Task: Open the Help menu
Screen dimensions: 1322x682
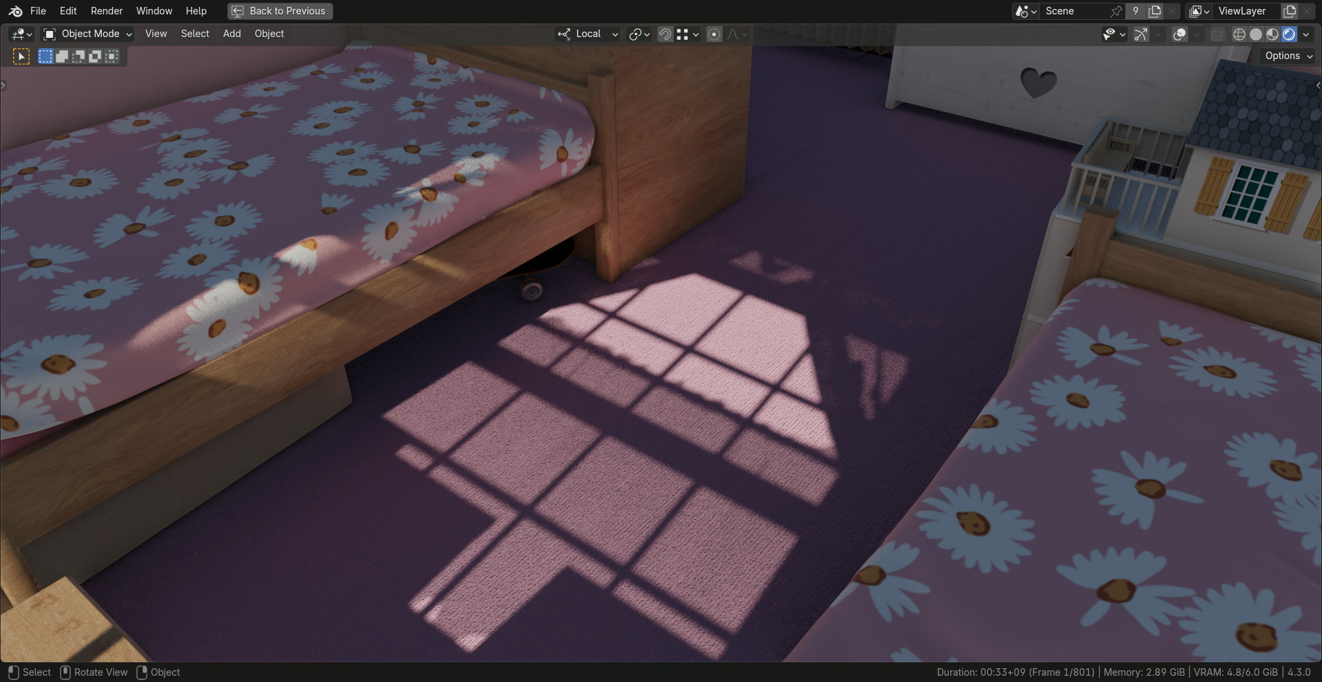Action: (x=196, y=11)
